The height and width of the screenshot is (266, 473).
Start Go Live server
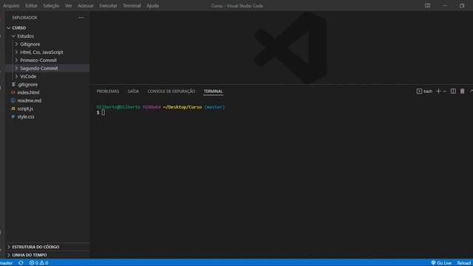point(441,263)
